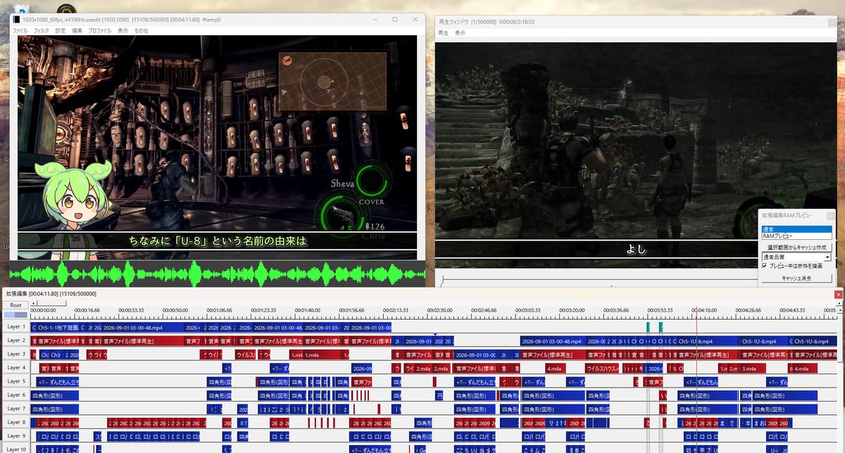Click the playback window seek slider
The image size is (845, 453).
coord(599,280)
